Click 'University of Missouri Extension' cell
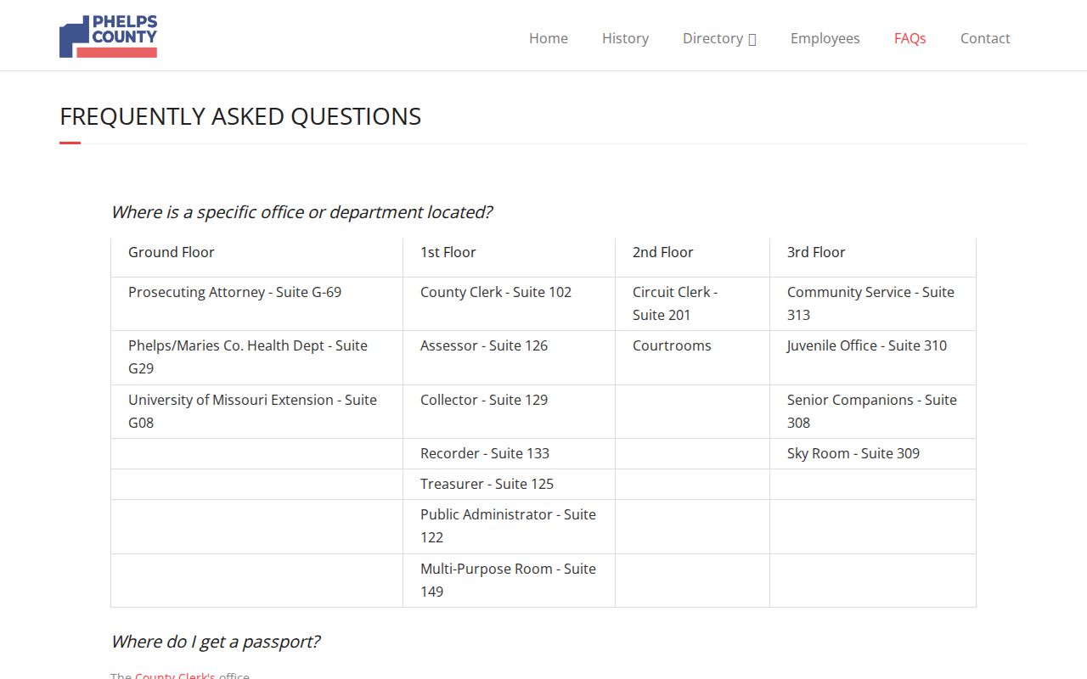This screenshot has width=1087, height=679. pos(256,412)
